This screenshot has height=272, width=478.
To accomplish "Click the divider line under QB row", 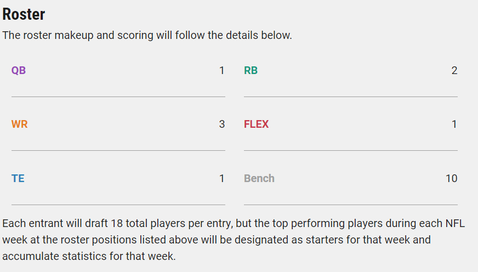I will [x=118, y=97].
